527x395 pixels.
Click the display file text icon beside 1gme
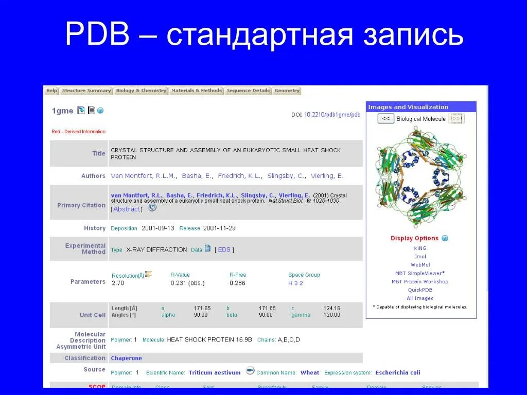click(91, 110)
